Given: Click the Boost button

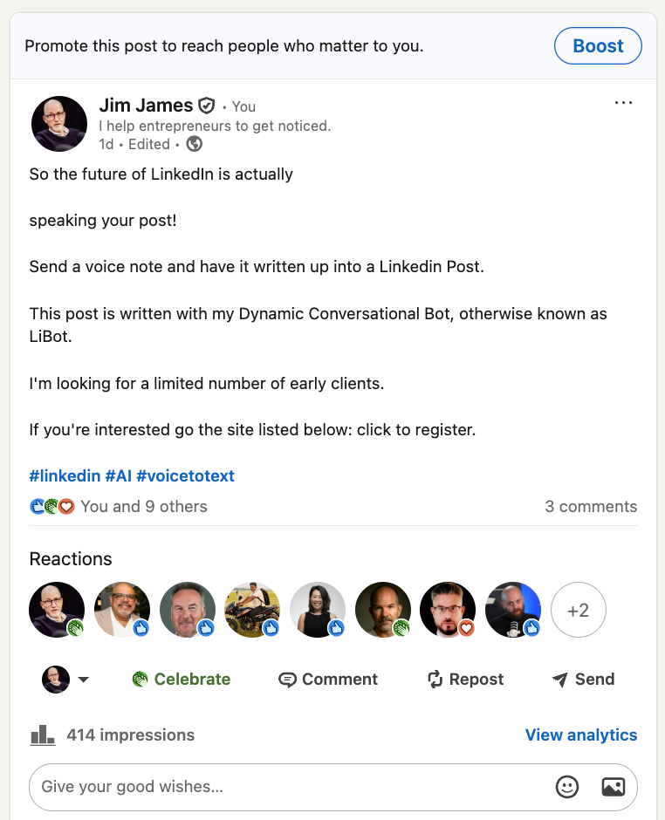Looking at the screenshot, I should (x=598, y=46).
